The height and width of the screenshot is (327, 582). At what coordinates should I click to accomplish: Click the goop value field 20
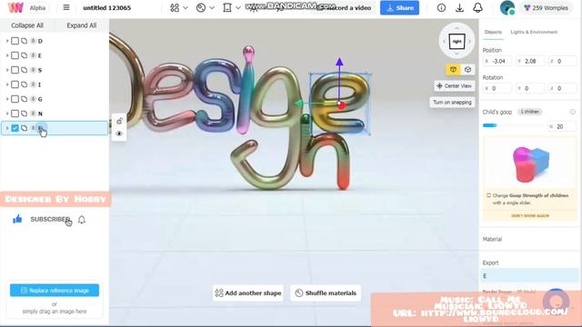click(x=562, y=126)
